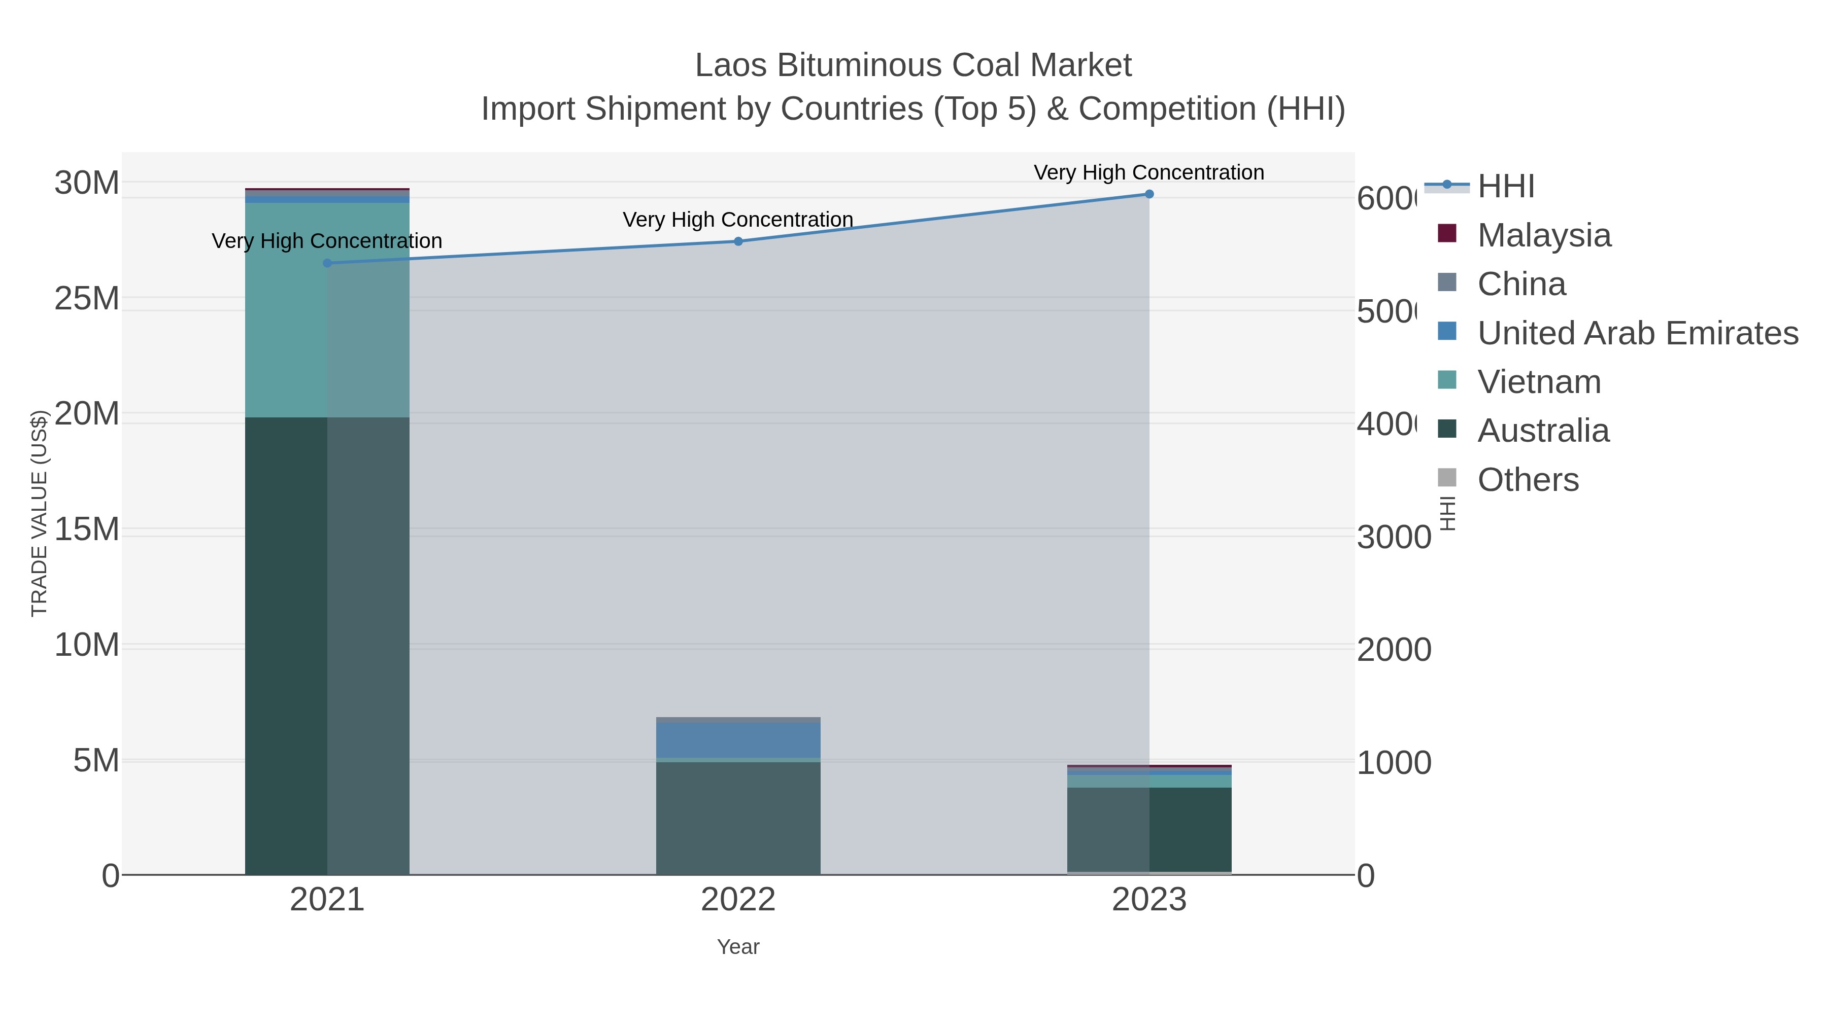Click the Vietnam segment of 2021 bar
1827x1027 pixels.
pos(327,310)
